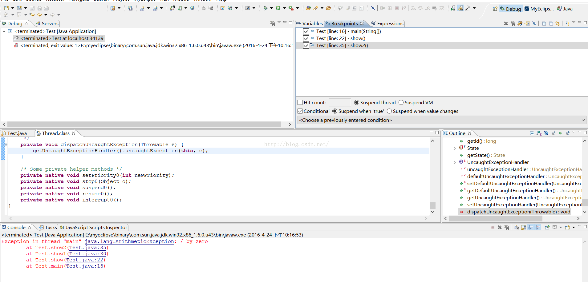Select the Suspend thread radio button
The height and width of the screenshot is (282, 588).
[x=357, y=102]
